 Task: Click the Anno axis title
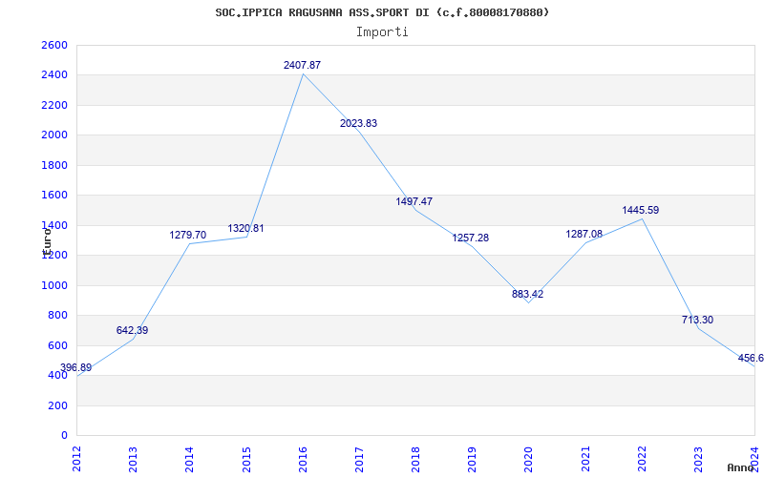click(x=741, y=467)
